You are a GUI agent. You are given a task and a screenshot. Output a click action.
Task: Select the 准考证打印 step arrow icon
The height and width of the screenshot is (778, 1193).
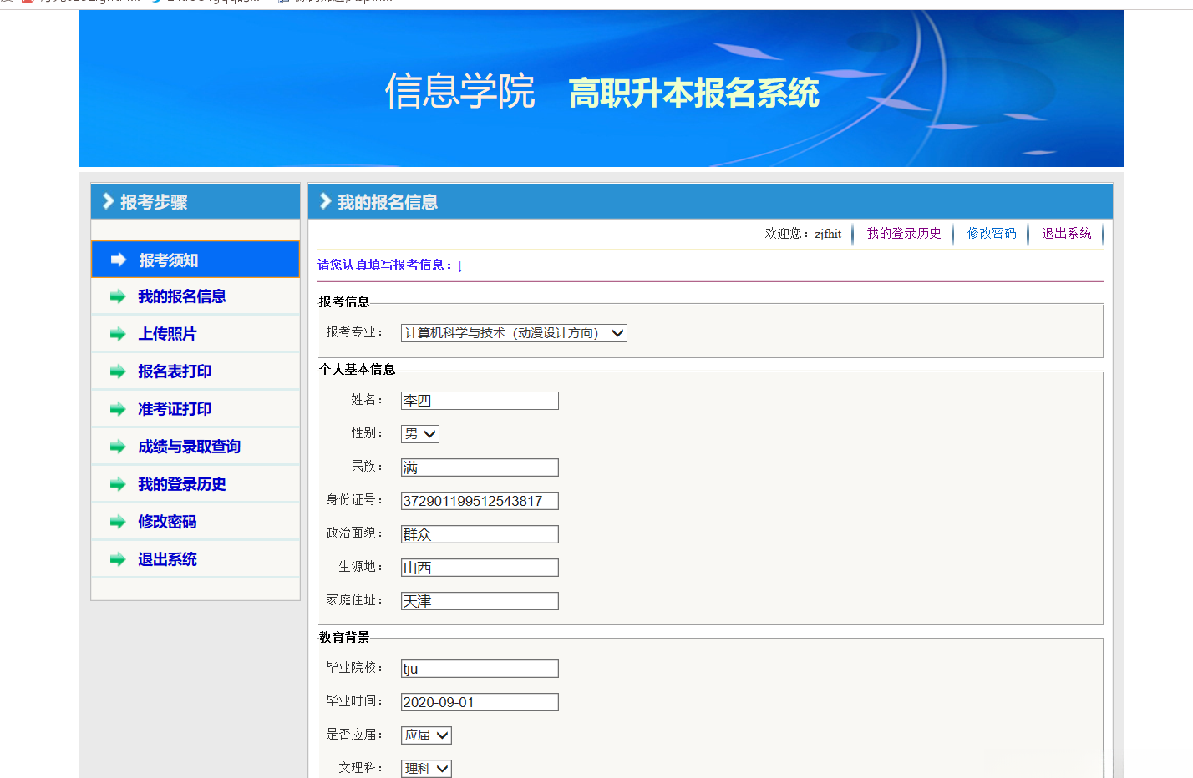(117, 408)
